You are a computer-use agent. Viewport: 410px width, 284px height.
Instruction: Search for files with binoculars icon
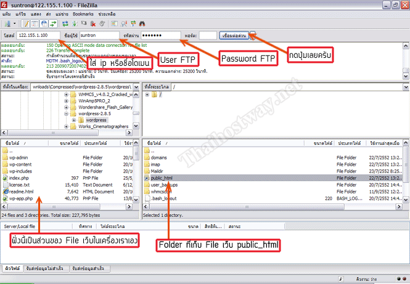click(x=142, y=24)
